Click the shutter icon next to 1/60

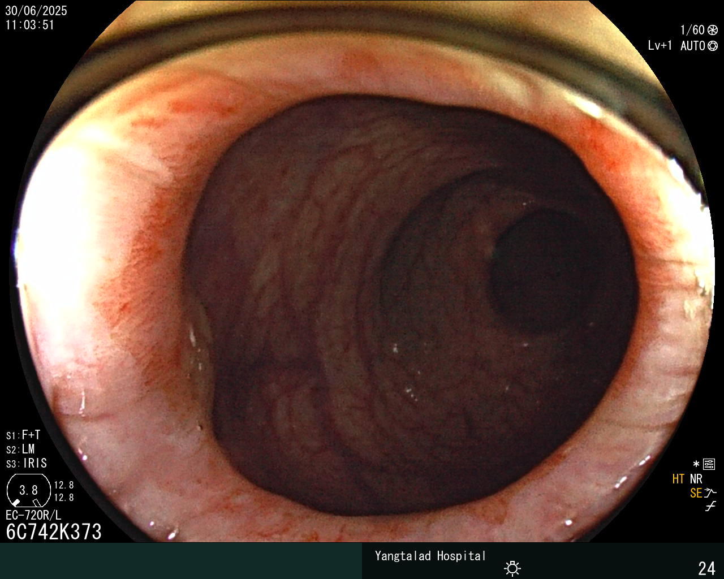(713, 30)
